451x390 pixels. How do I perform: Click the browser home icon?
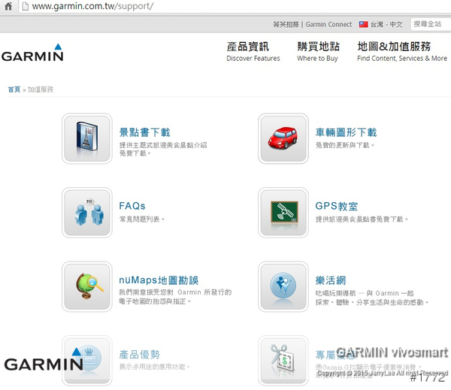coord(8,6)
